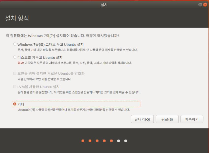Click the '설치 형식' page heading
This screenshot has height=153, width=209.
17,18
